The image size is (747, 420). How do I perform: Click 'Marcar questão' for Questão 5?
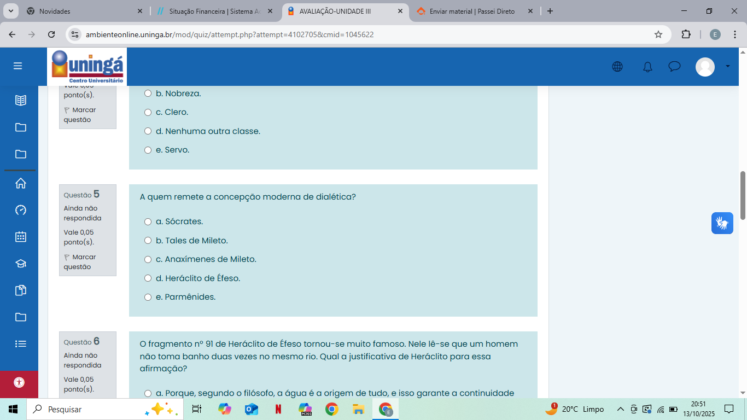tap(80, 262)
